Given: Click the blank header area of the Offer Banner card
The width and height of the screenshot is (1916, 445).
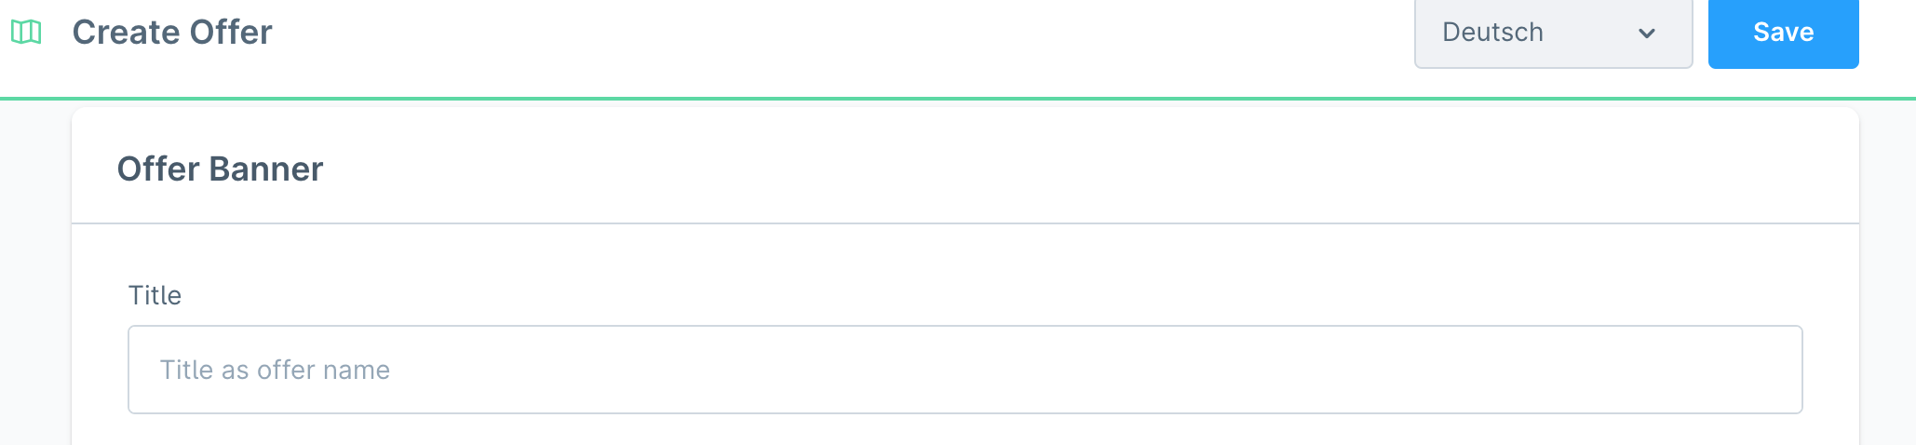Looking at the screenshot, I should point(1024,168).
